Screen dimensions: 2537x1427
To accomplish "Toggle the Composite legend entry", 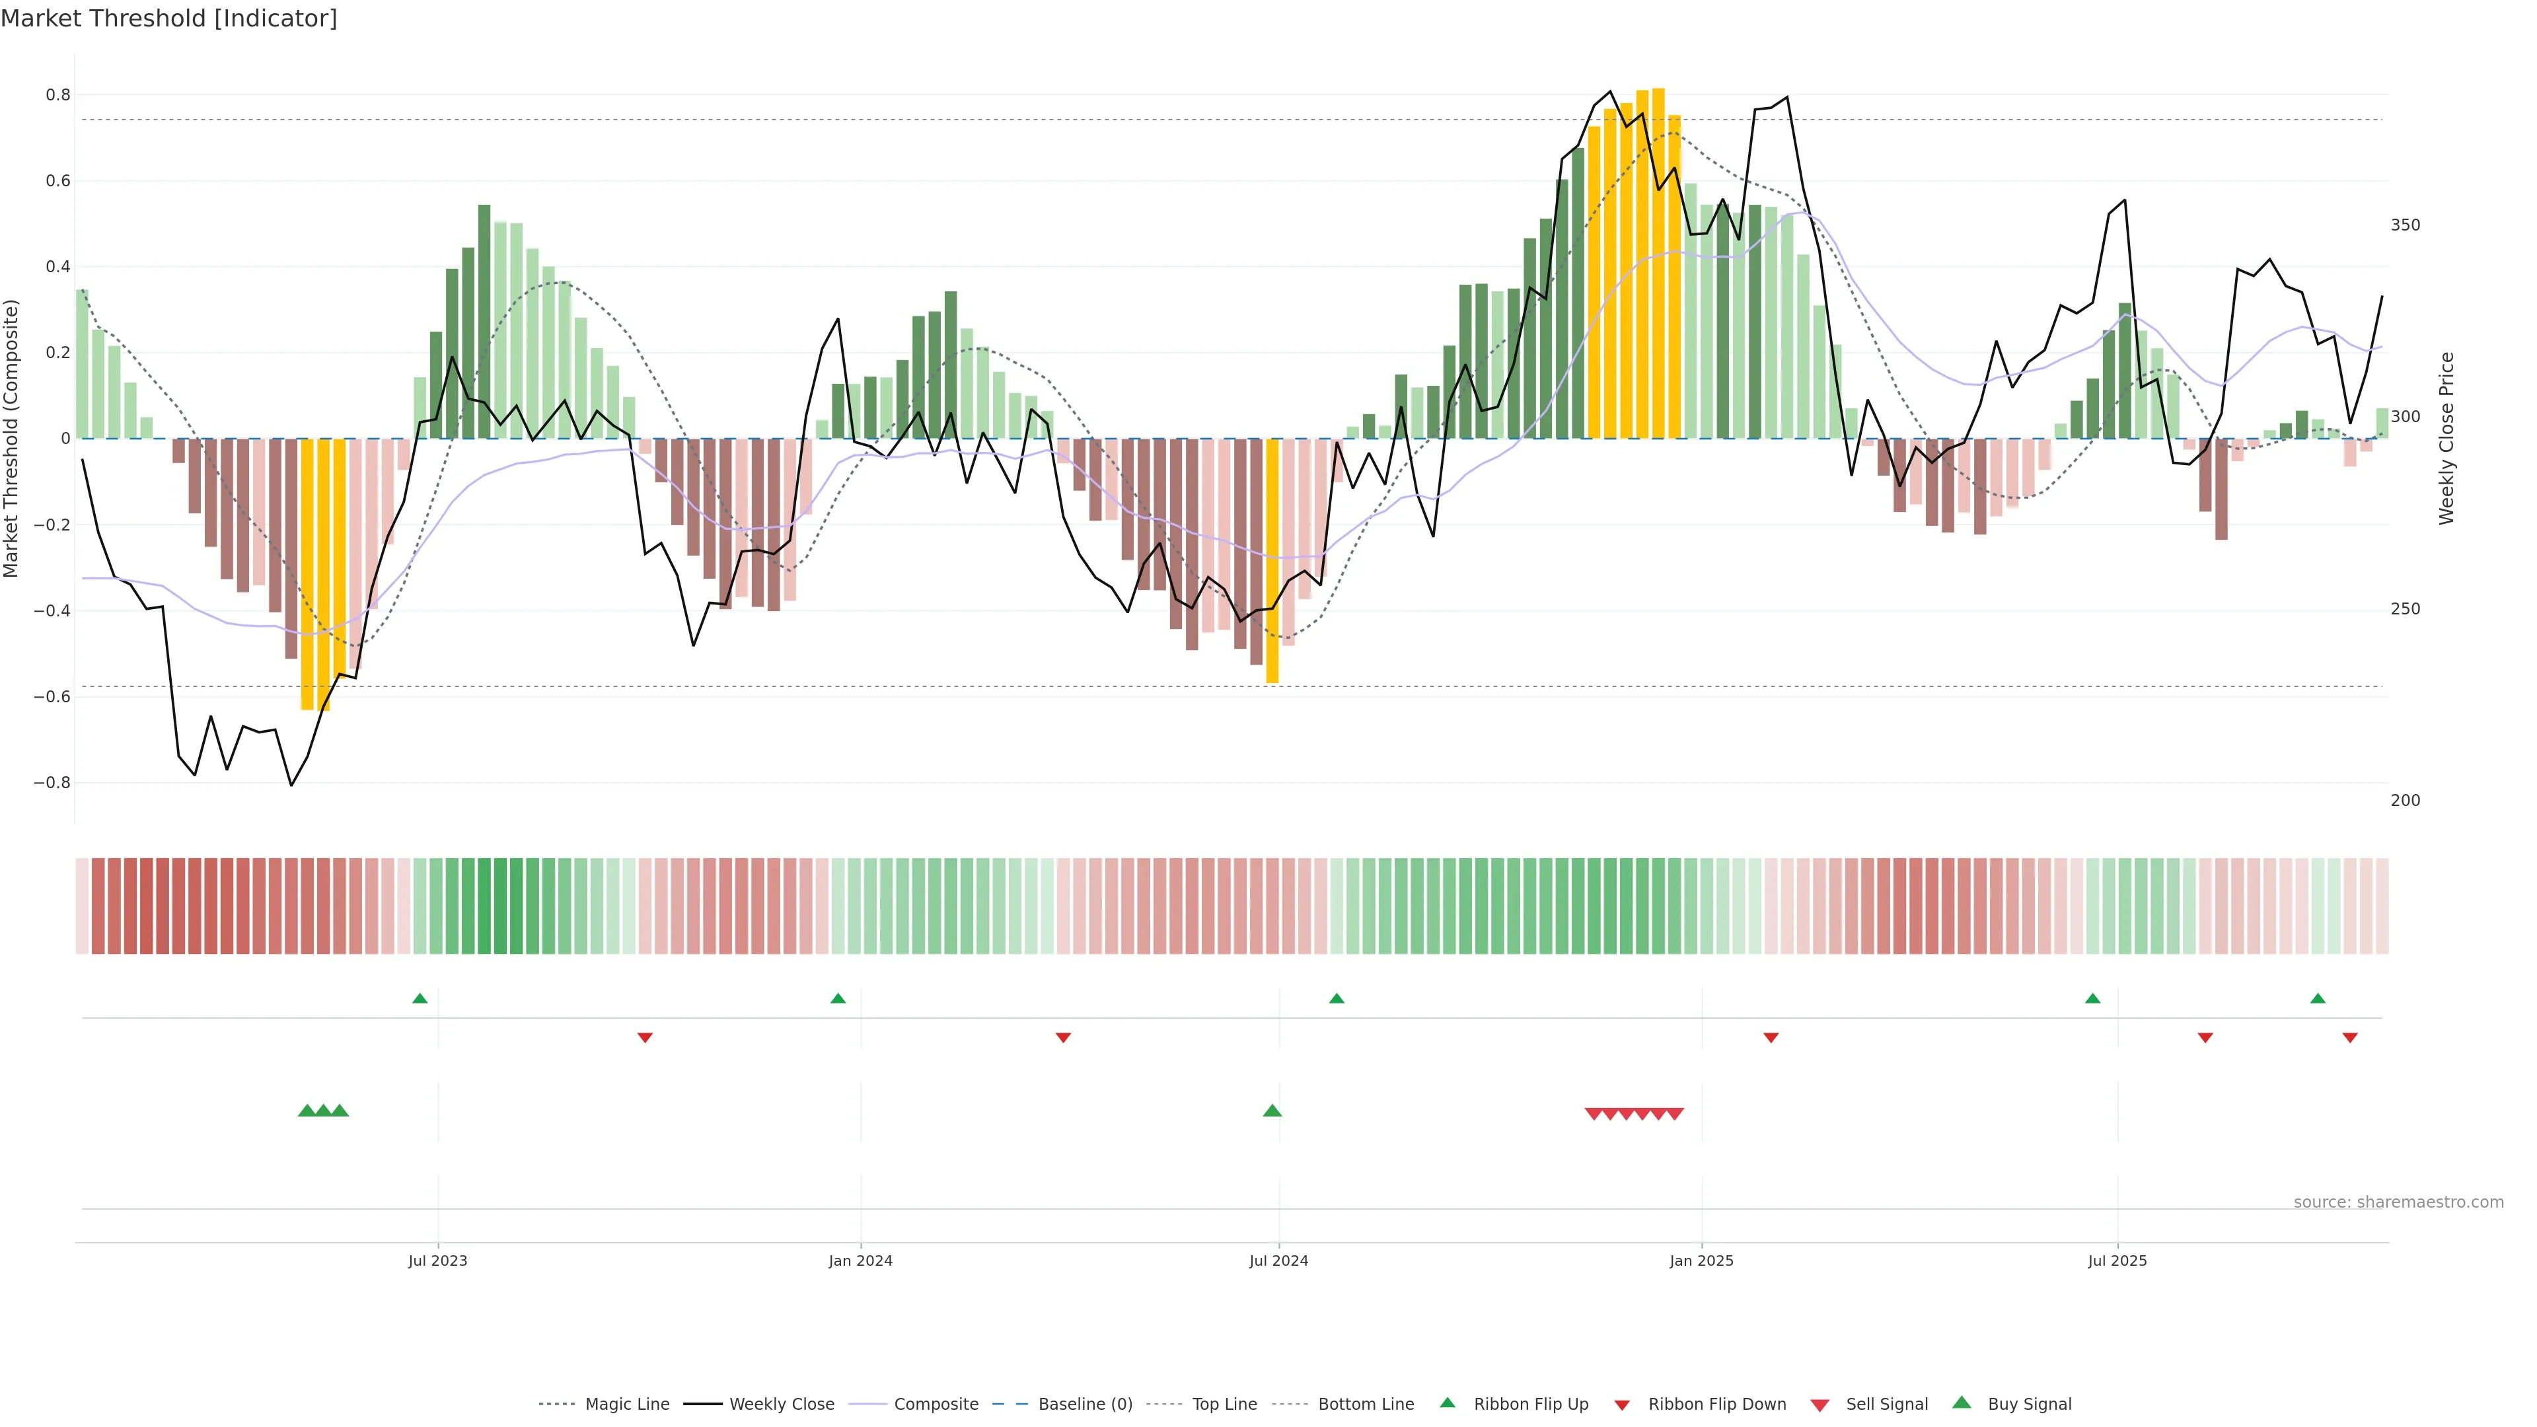I will (x=936, y=1405).
